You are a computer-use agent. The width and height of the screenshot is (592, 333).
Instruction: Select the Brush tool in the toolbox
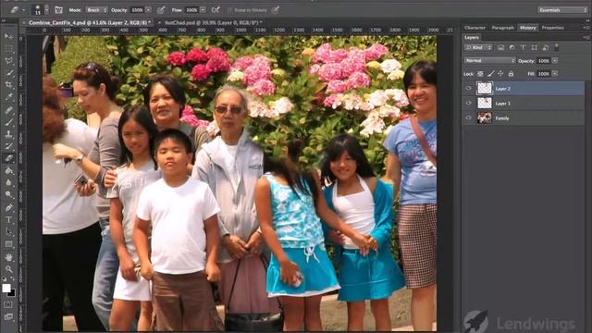[x=8, y=122]
